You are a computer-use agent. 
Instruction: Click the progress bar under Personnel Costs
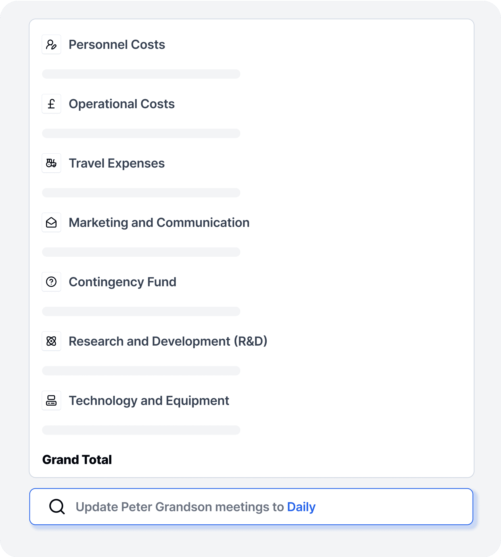point(141,74)
